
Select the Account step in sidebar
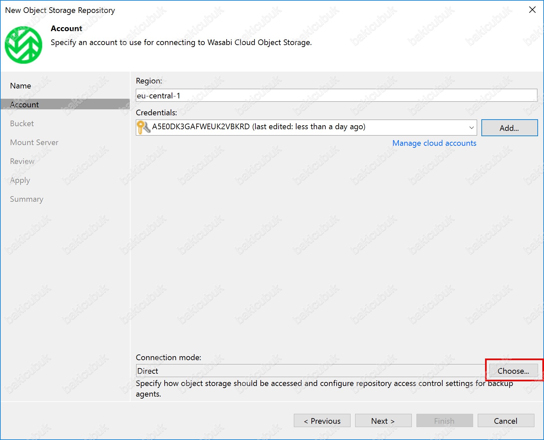(x=25, y=105)
